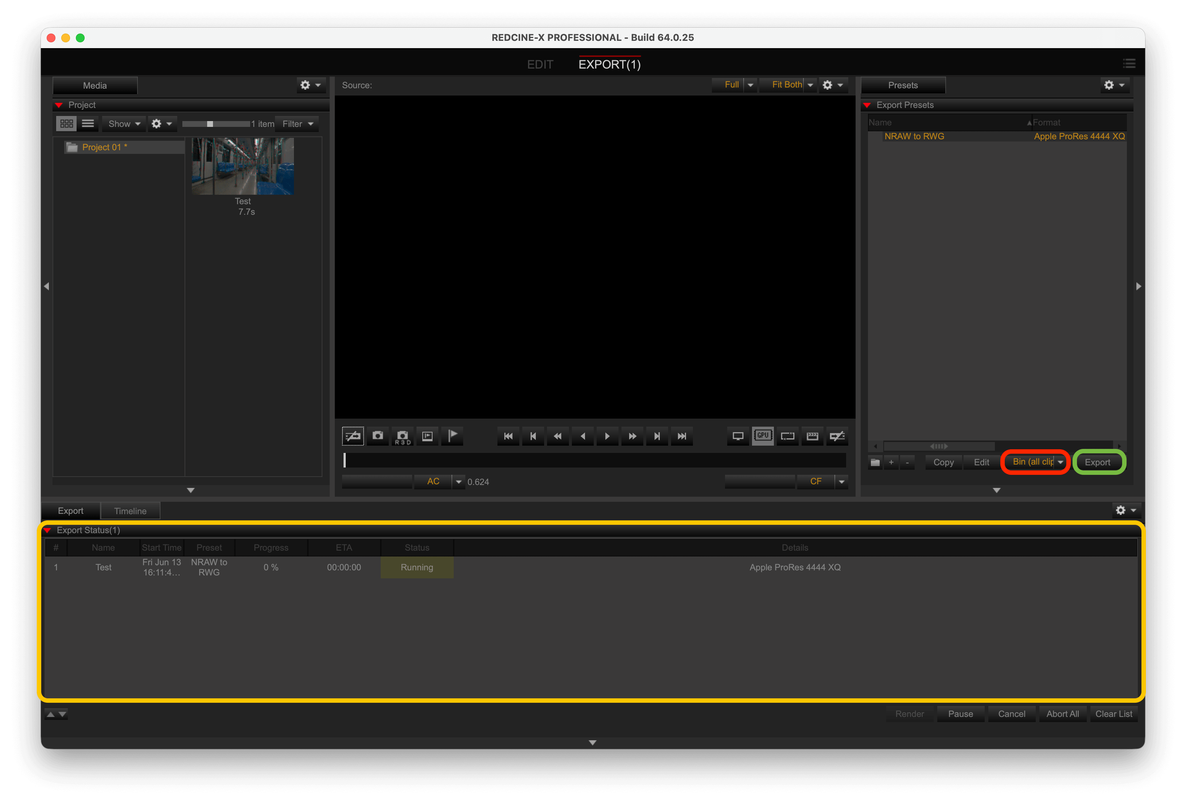Open the hamburger menu at top right

1129,64
